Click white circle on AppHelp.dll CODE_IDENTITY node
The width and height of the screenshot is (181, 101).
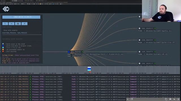click(x=139, y=28)
